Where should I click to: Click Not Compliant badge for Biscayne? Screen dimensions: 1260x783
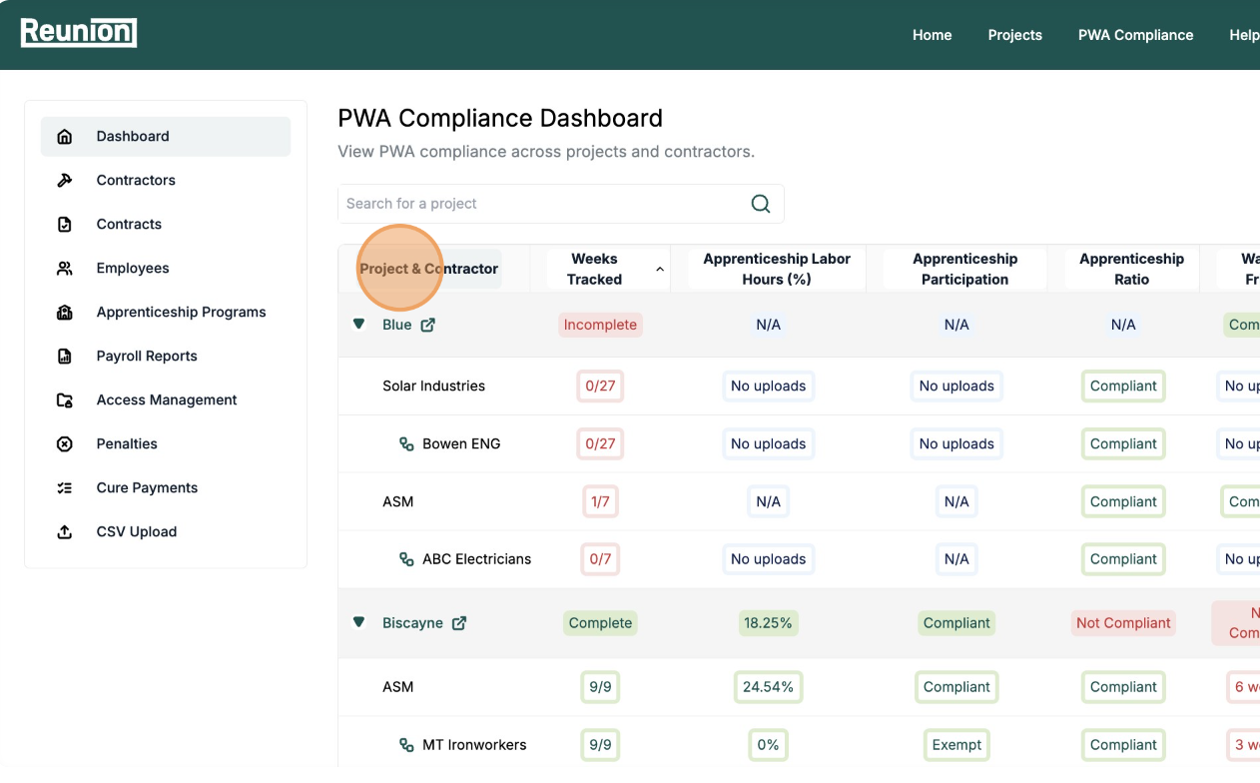1123,623
